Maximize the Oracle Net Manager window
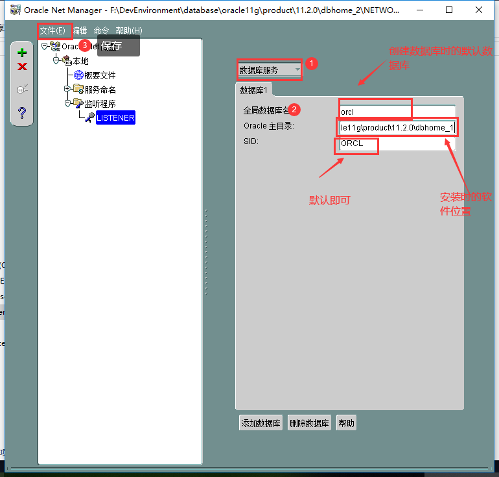The width and height of the screenshot is (499, 477). [x=449, y=10]
